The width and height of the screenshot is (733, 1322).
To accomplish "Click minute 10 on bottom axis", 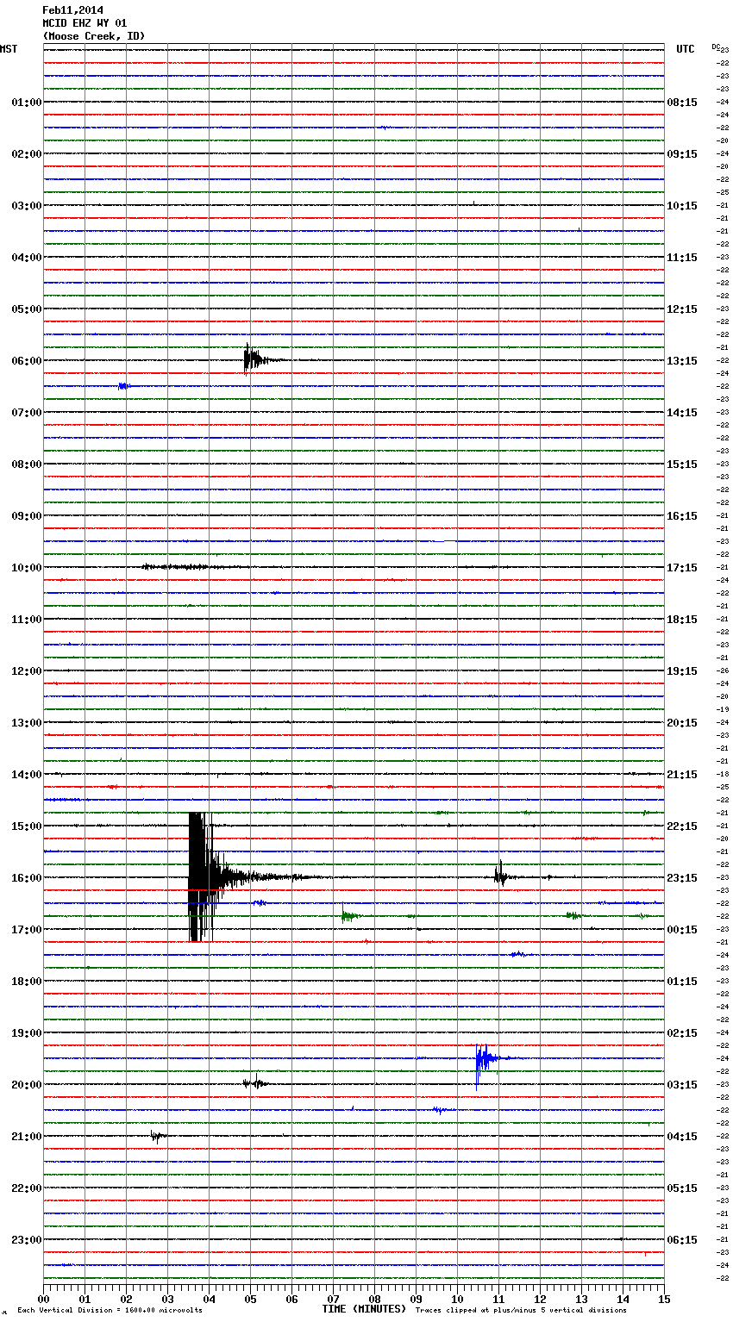I will pyautogui.click(x=458, y=1299).
